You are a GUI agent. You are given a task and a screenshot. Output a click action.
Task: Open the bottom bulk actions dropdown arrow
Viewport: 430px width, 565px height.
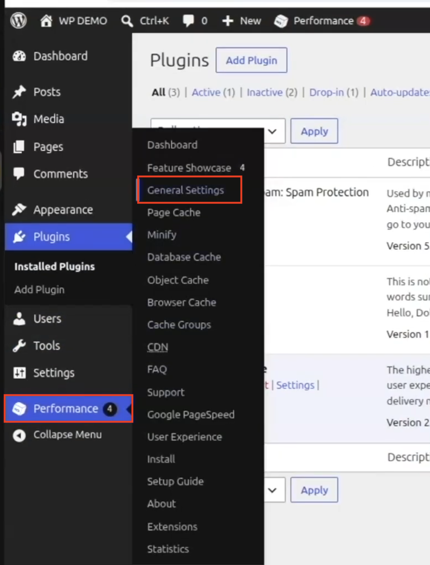tap(272, 490)
